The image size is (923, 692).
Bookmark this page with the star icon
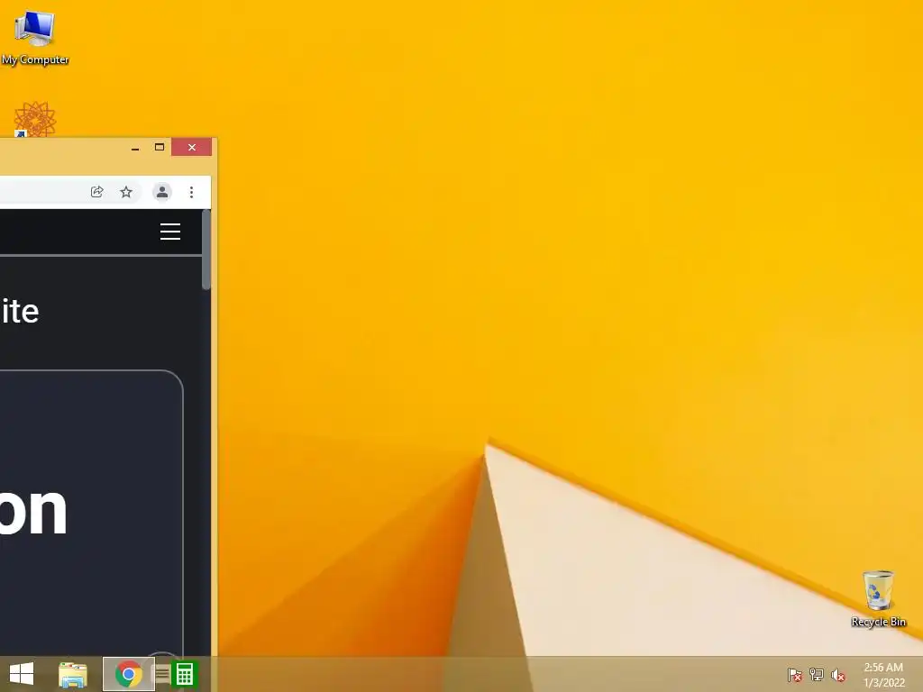pyautogui.click(x=126, y=192)
